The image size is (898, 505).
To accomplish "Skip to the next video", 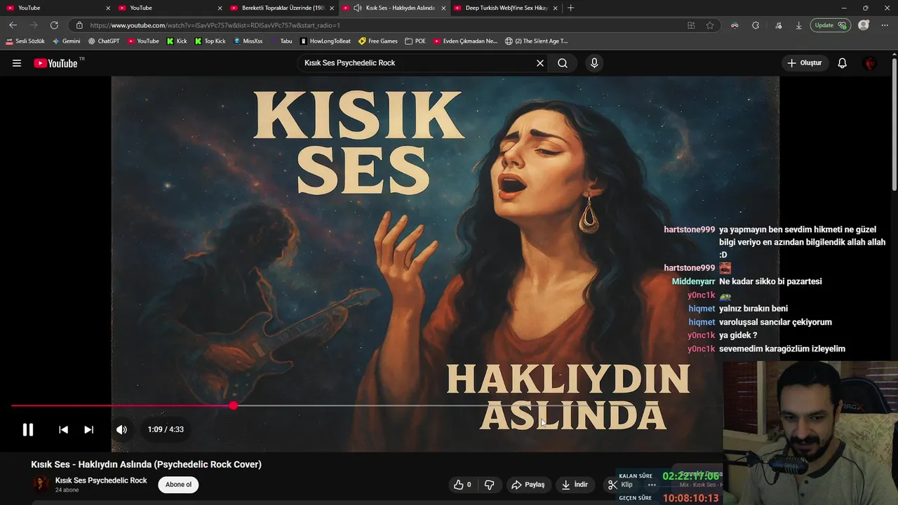I will click(88, 429).
